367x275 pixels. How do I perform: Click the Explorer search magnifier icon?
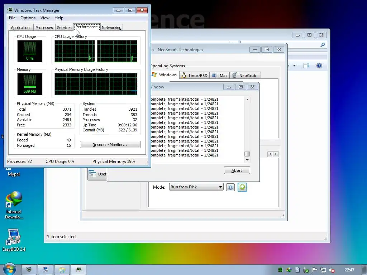click(323, 45)
